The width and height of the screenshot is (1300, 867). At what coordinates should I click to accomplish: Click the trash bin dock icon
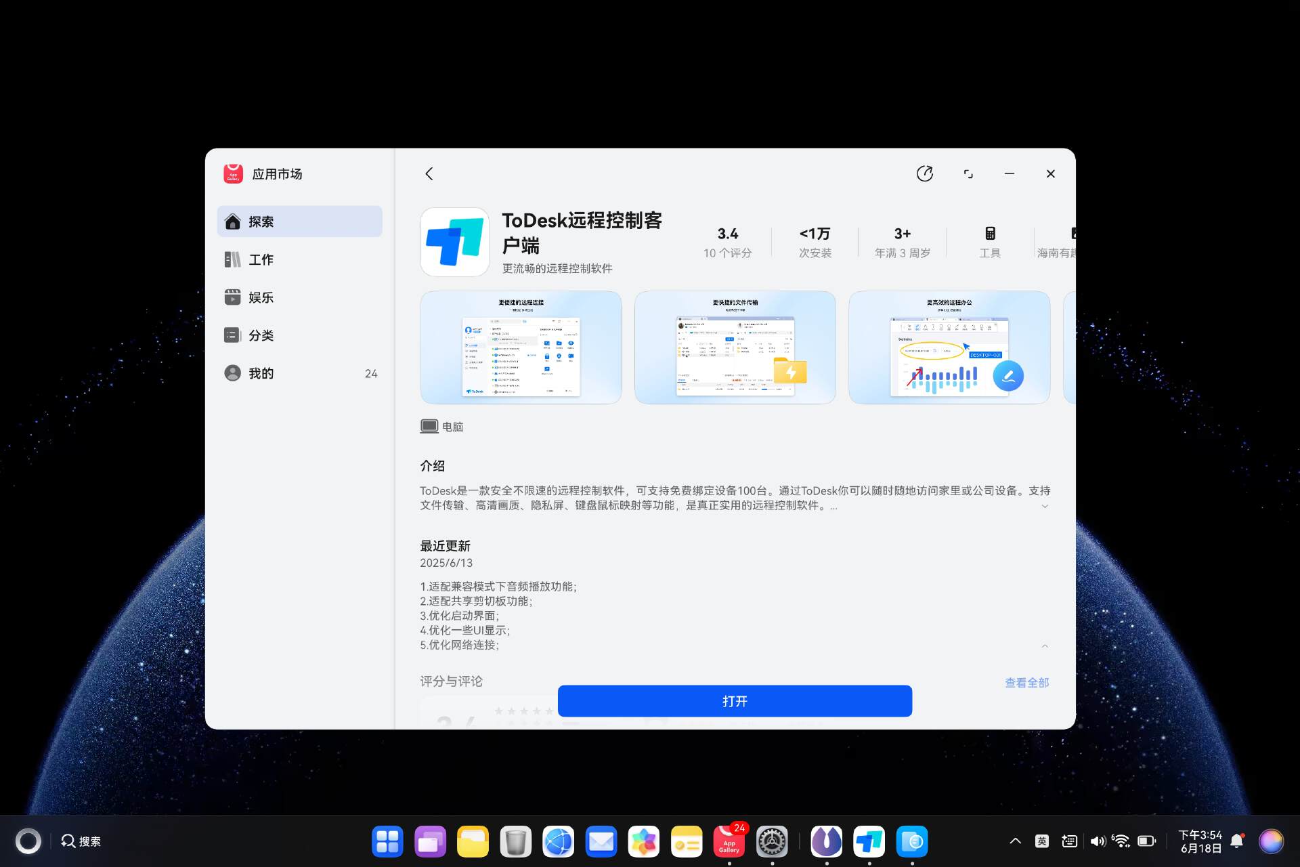[x=515, y=841]
